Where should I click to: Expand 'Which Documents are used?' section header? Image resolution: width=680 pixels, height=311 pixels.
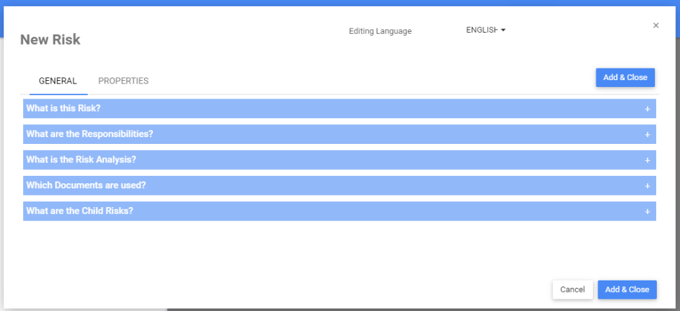point(86,185)
